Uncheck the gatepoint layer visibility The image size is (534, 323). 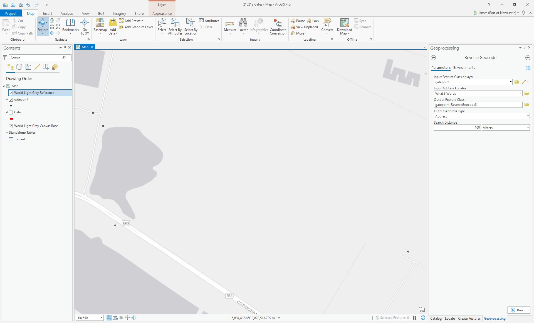[x=11, y=100]
